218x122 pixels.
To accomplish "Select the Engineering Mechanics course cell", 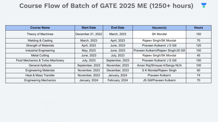I will click(x=40, y=80).
